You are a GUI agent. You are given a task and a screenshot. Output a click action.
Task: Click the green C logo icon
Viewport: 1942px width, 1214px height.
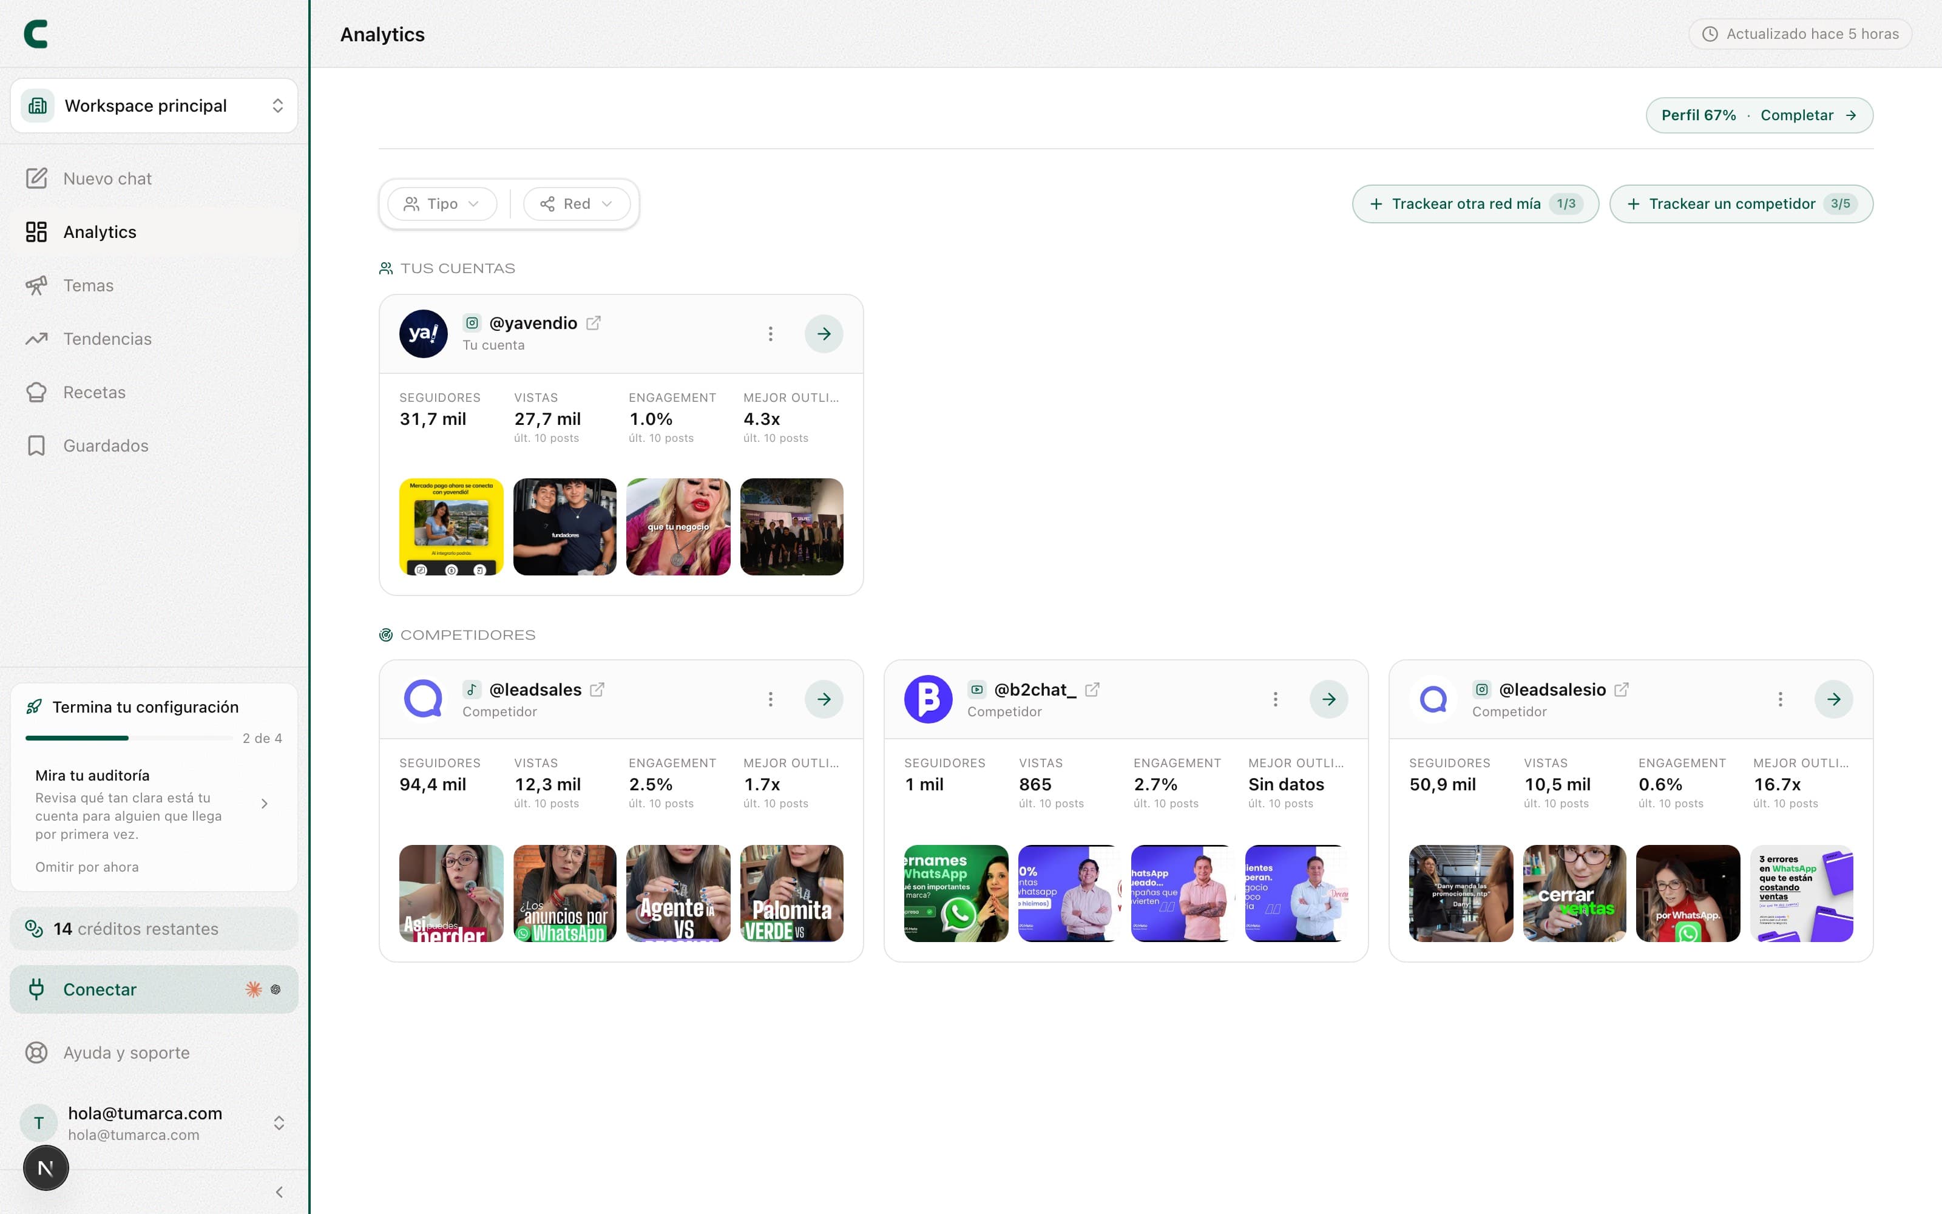[x=36, y=34]
